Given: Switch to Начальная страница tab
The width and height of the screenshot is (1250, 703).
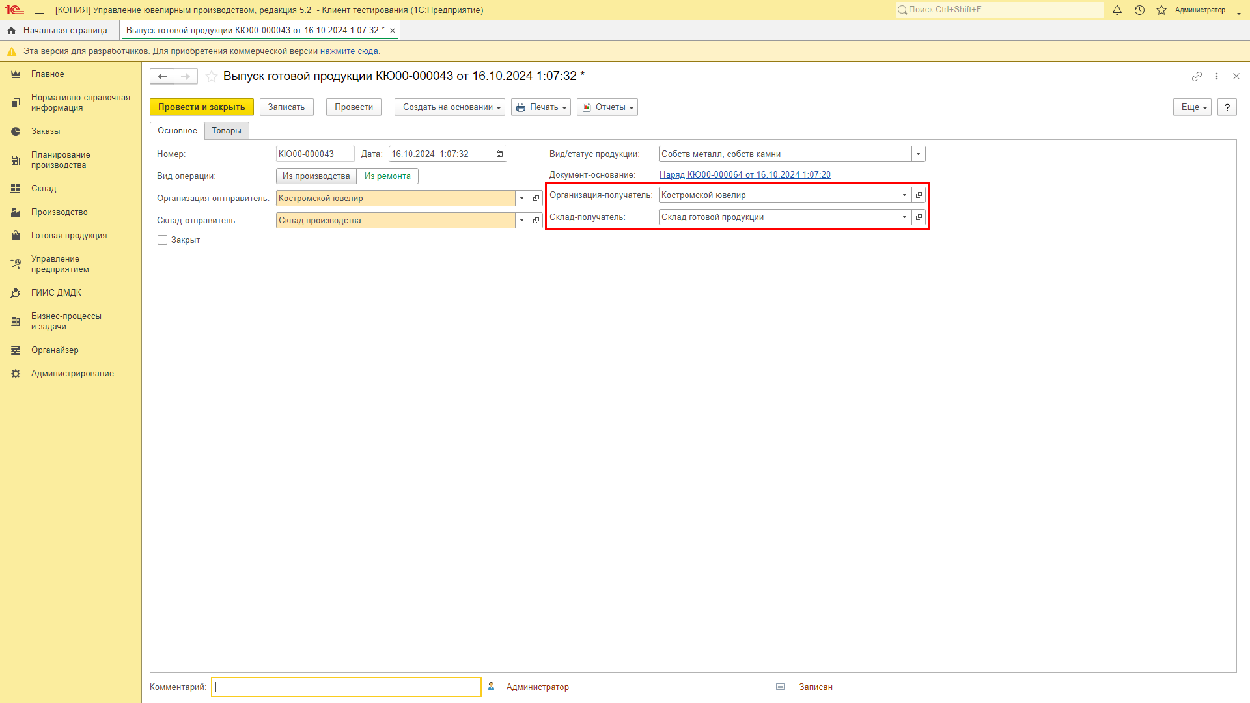Looking at the screenshot, I should coord(60,31).
